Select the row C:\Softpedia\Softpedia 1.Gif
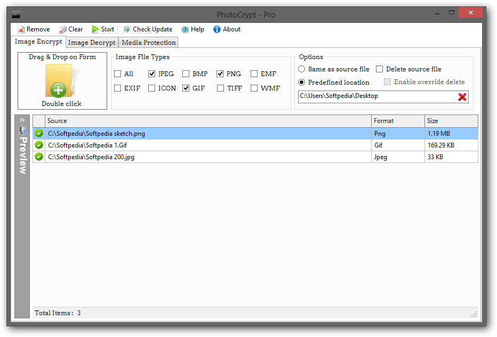 point(255,145)
